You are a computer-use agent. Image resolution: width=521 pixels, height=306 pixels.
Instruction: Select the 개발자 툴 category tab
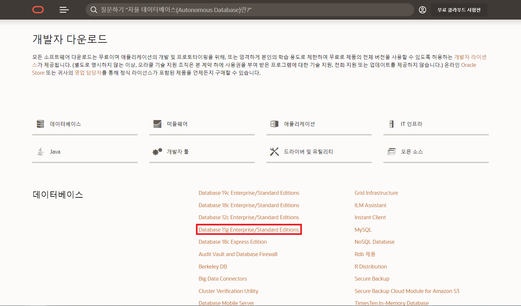[x=202, y=152]
